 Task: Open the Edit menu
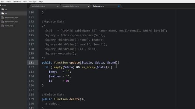click(3, 2)
